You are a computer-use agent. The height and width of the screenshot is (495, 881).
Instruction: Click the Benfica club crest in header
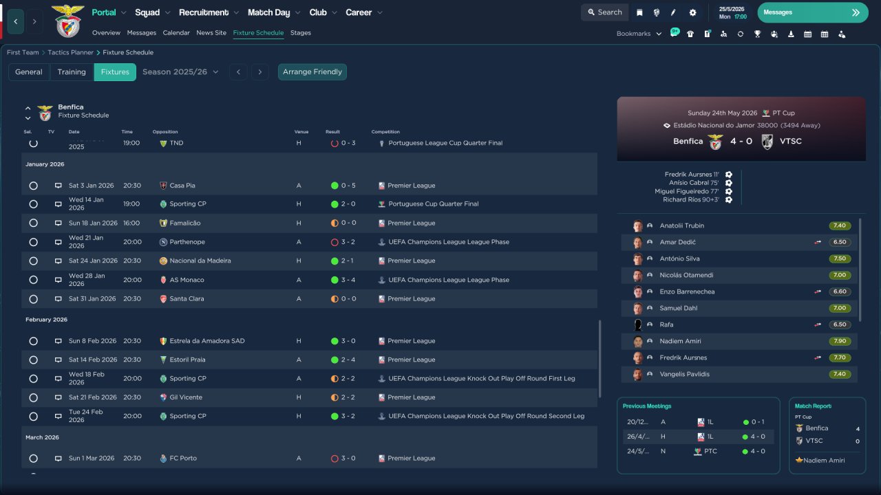click(67, 21)
